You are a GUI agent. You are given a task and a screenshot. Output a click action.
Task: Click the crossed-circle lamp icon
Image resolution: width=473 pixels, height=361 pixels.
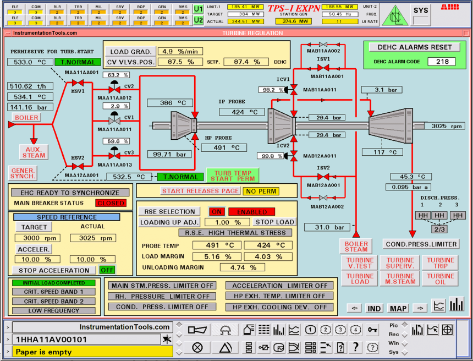[197, 347]
